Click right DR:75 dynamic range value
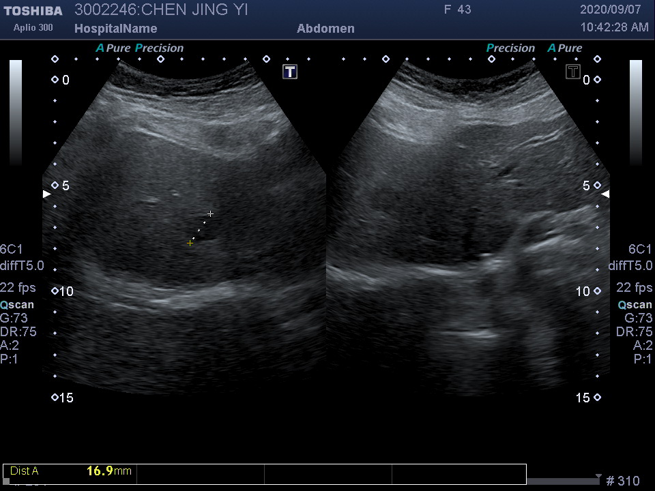 (634, 331)
